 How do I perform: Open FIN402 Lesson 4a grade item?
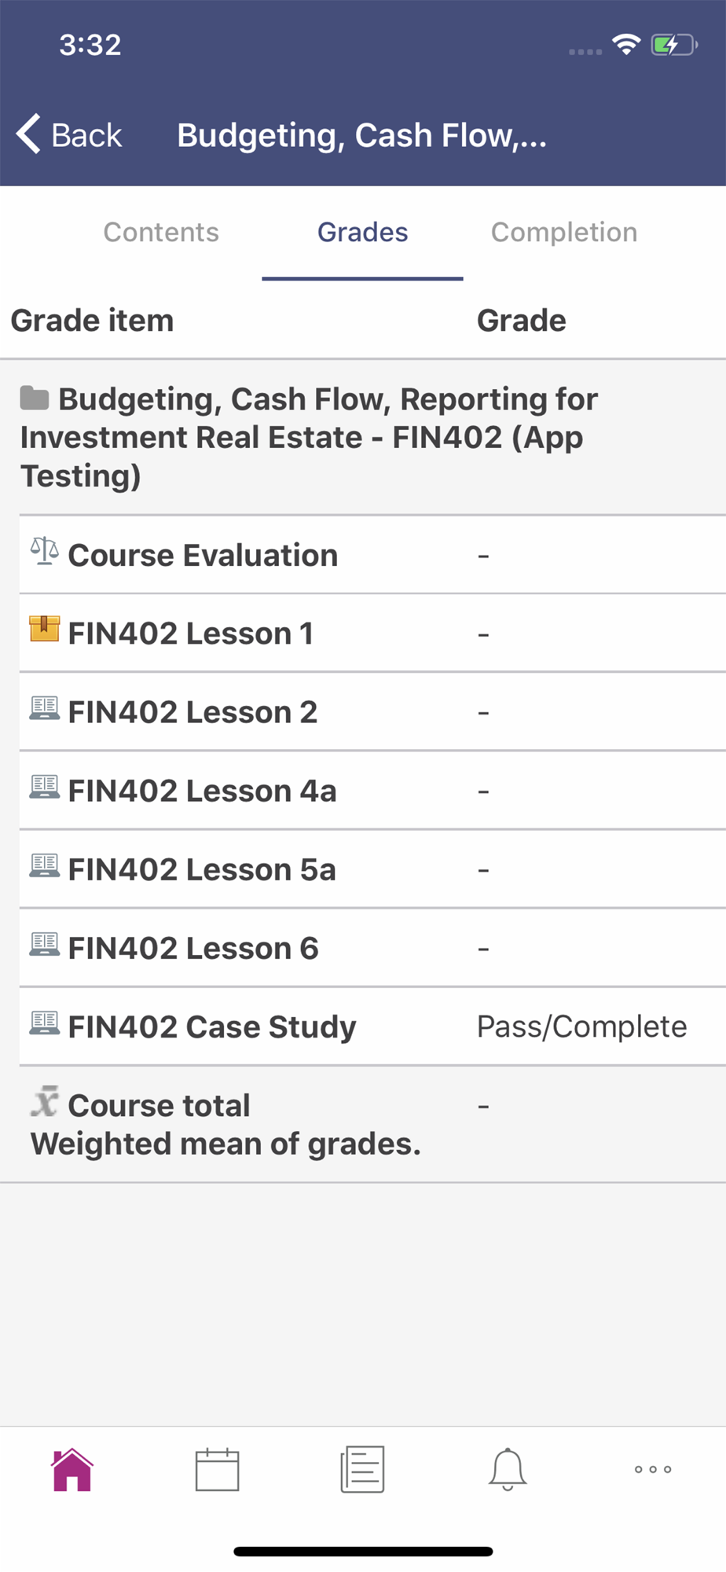[202, 792]
